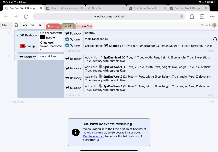Open the browser share sheet
The width and height of the screenshot is (218, 152).
click(192, 16)
